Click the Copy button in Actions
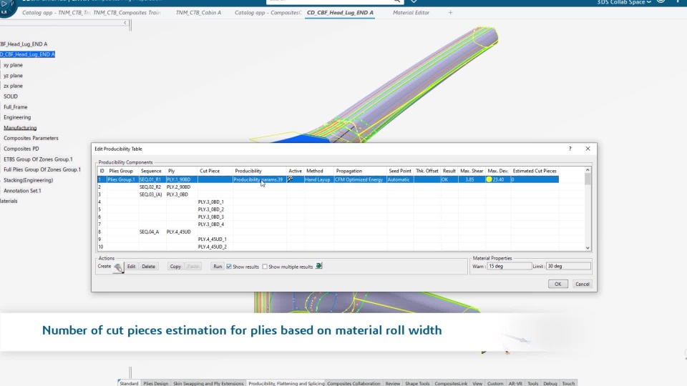The width and height of the screenshot is (687, 386). point(175,267)
